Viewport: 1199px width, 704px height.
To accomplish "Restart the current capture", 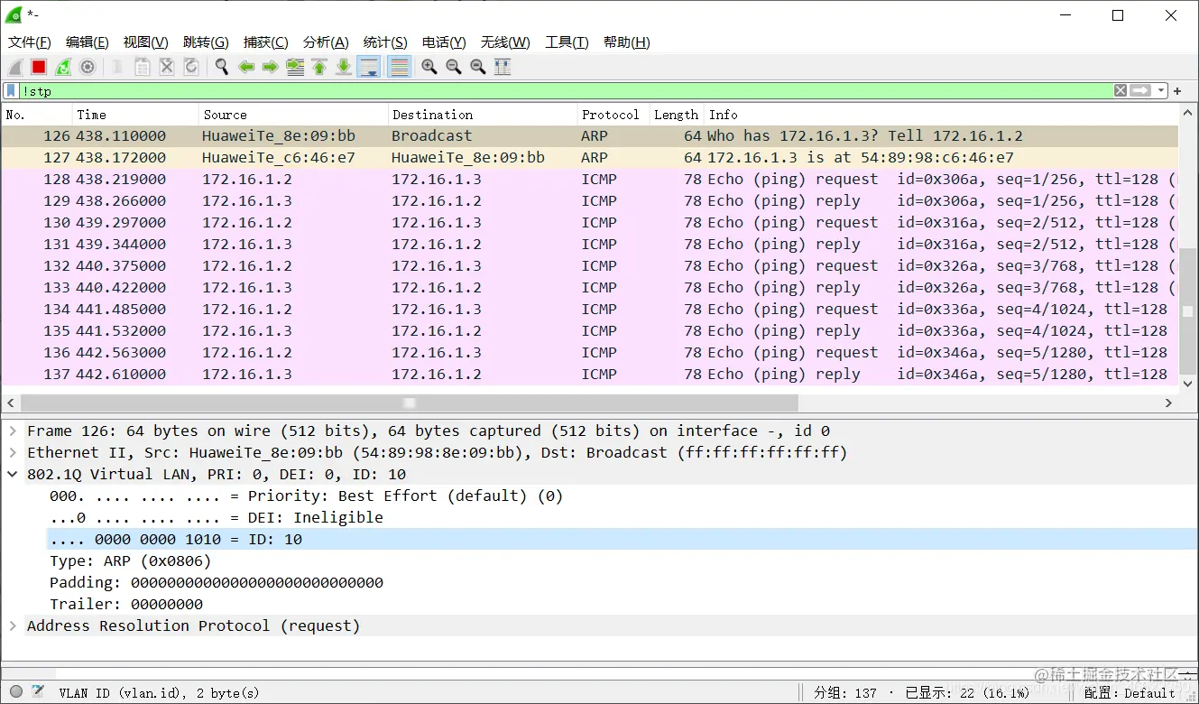I will pos(63,67).
